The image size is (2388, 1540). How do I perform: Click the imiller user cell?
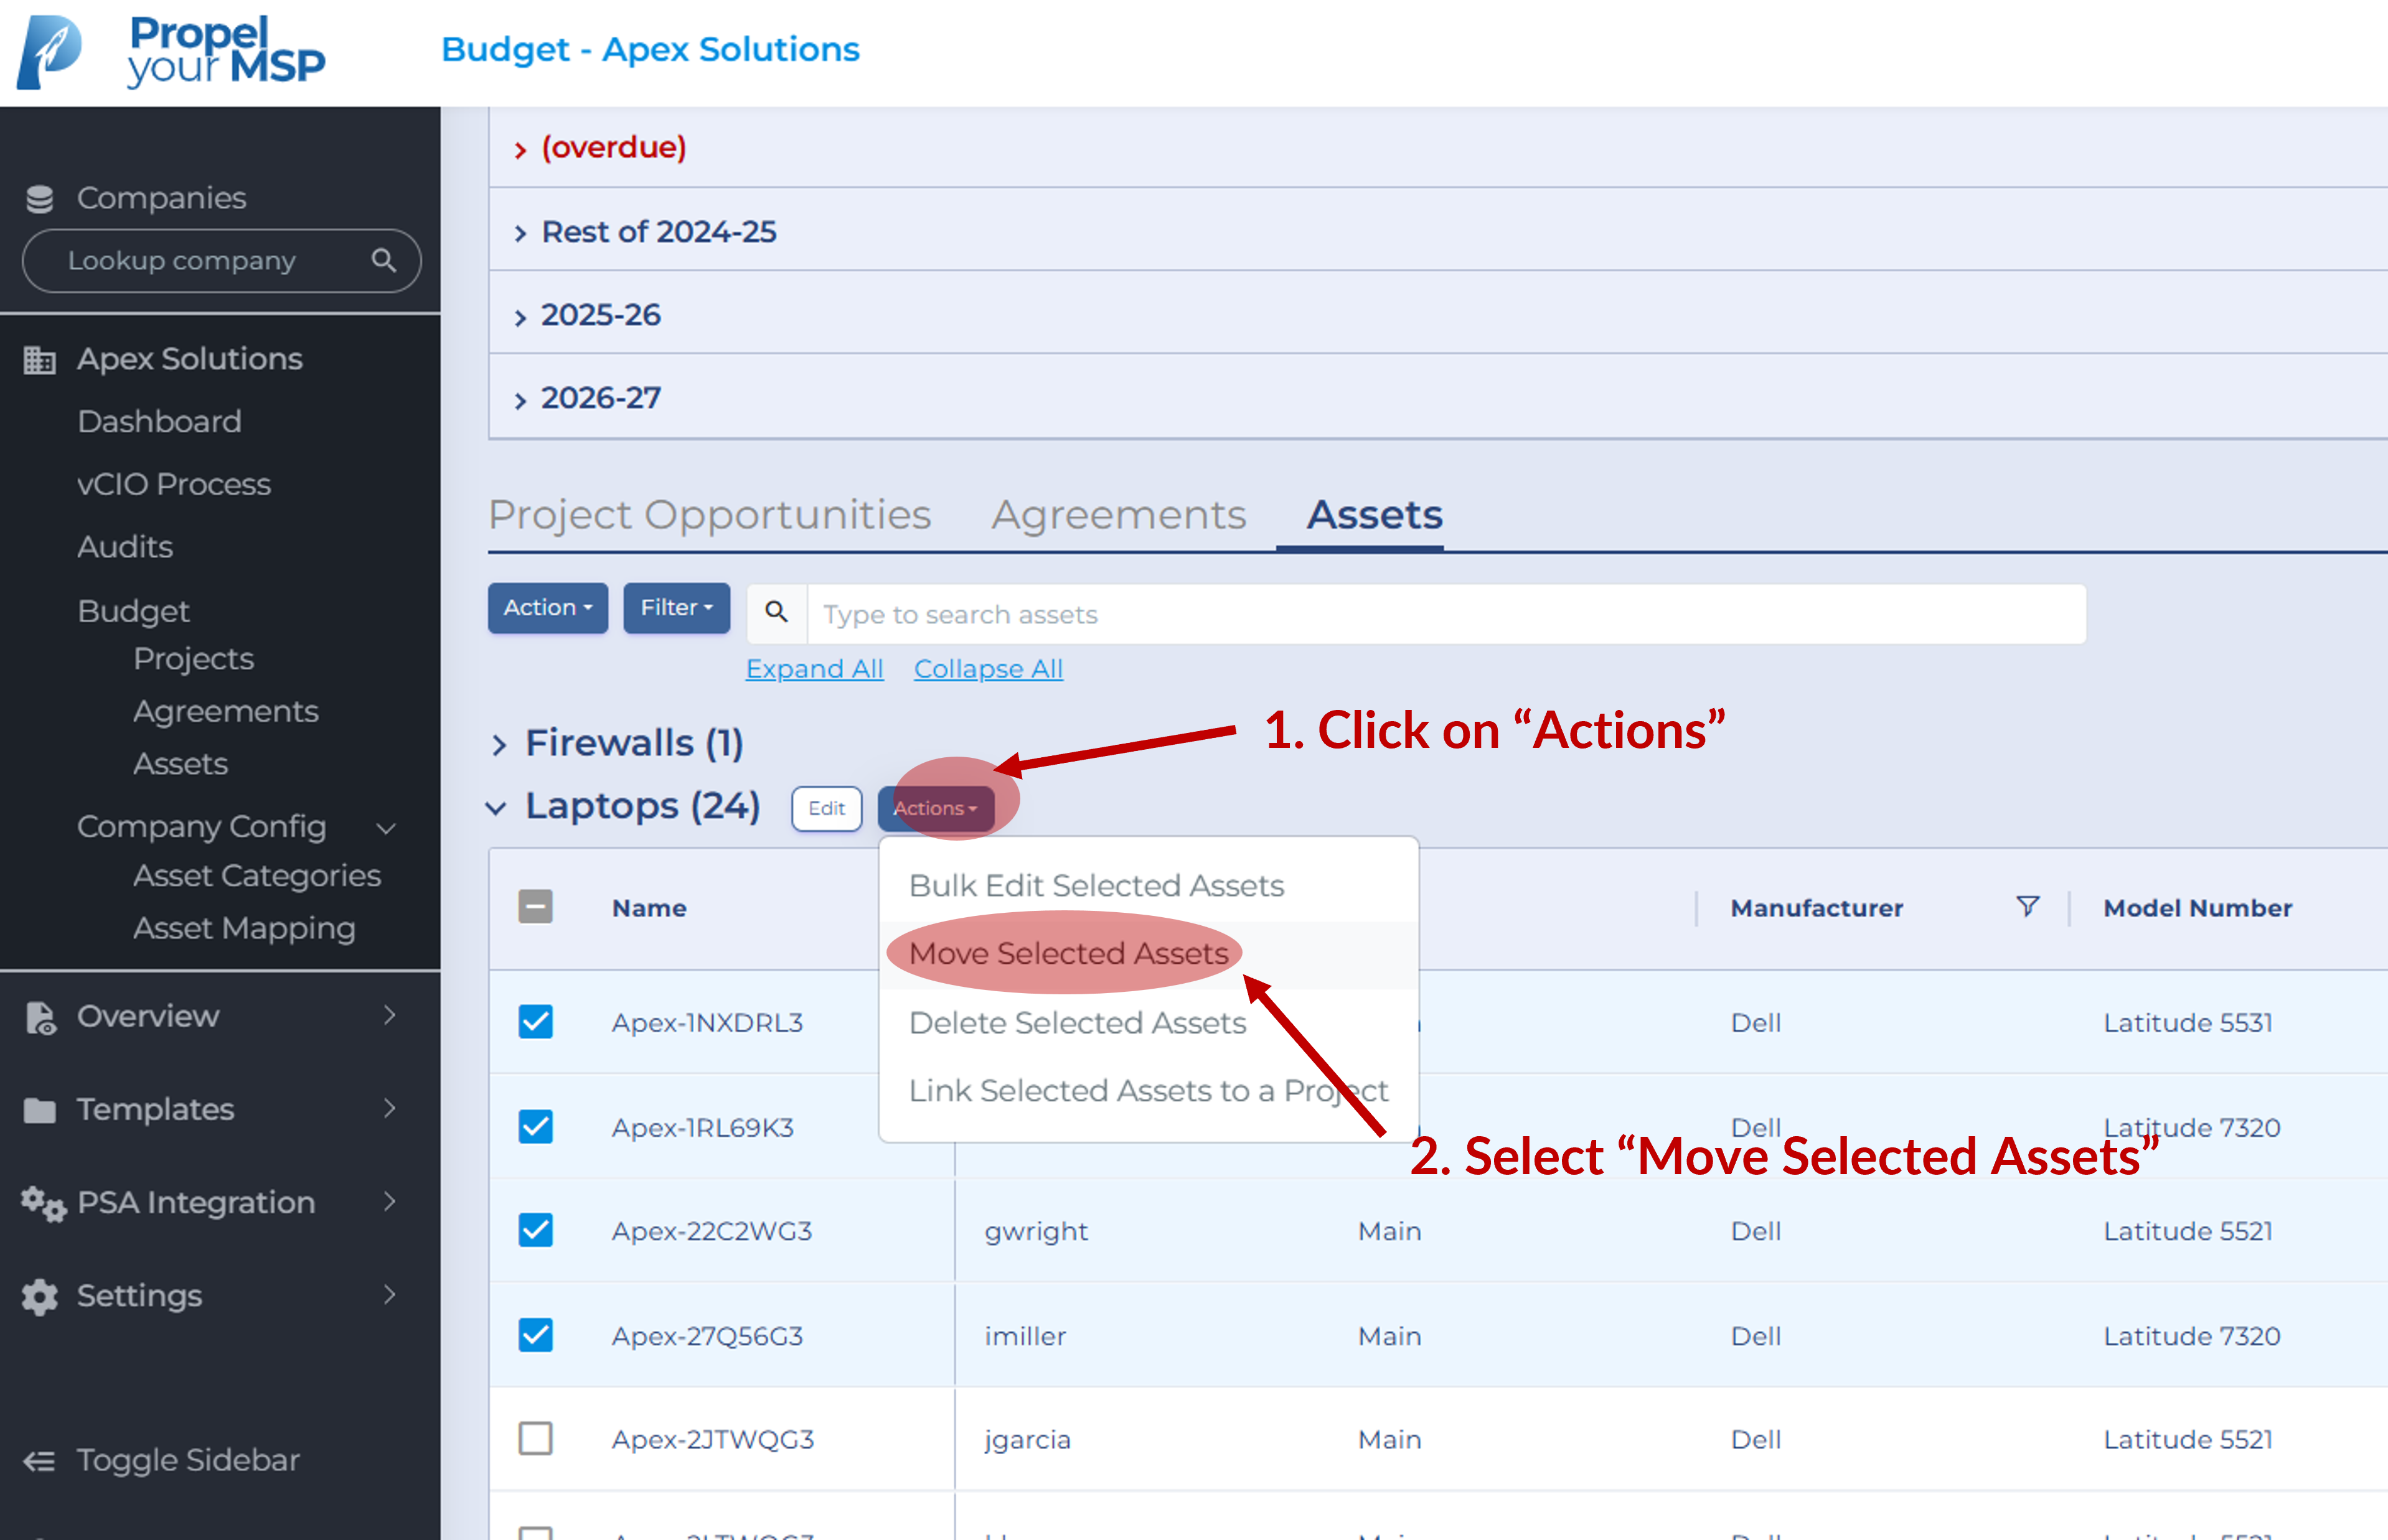(1025, 1337)
